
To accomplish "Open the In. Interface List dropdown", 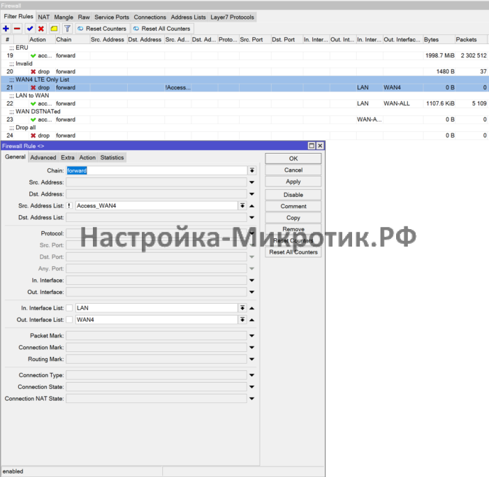I will click(242, 308).
